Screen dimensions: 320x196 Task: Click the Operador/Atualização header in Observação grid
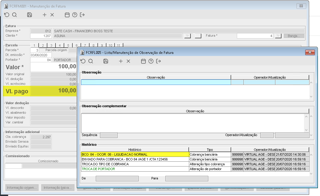pos(270,77)
